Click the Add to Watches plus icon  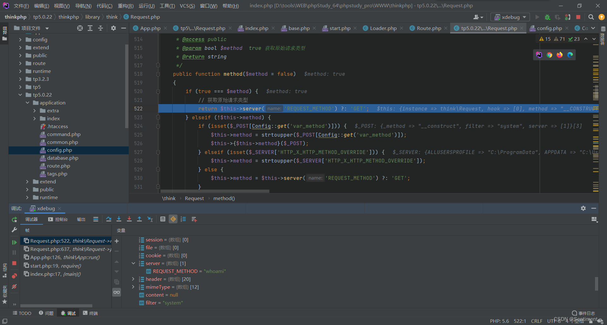pos(117,241)
